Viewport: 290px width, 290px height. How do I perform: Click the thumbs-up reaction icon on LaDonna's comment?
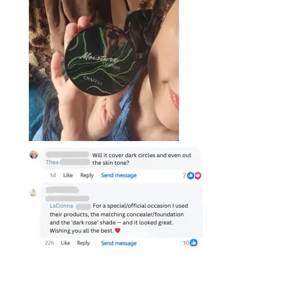(194, 242)
